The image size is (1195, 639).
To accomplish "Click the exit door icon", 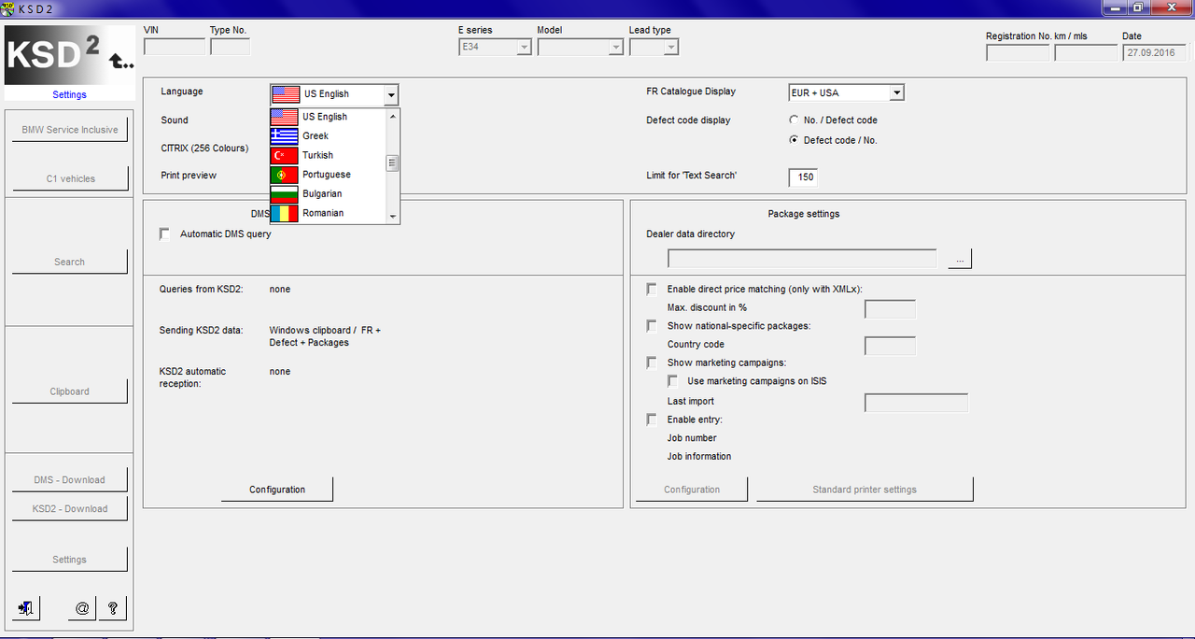I will pyautogui.click(x=28, y=608).
